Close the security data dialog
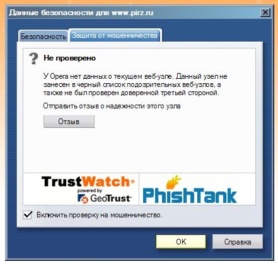Viewport: 278px width, 264px height. (265, 13)
